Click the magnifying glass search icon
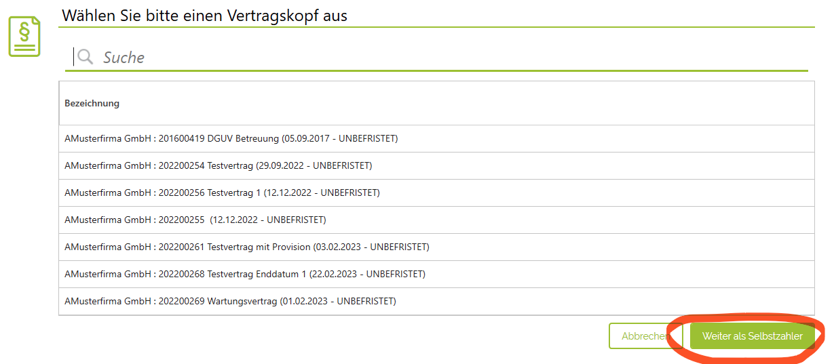 (x=86, y=57)
